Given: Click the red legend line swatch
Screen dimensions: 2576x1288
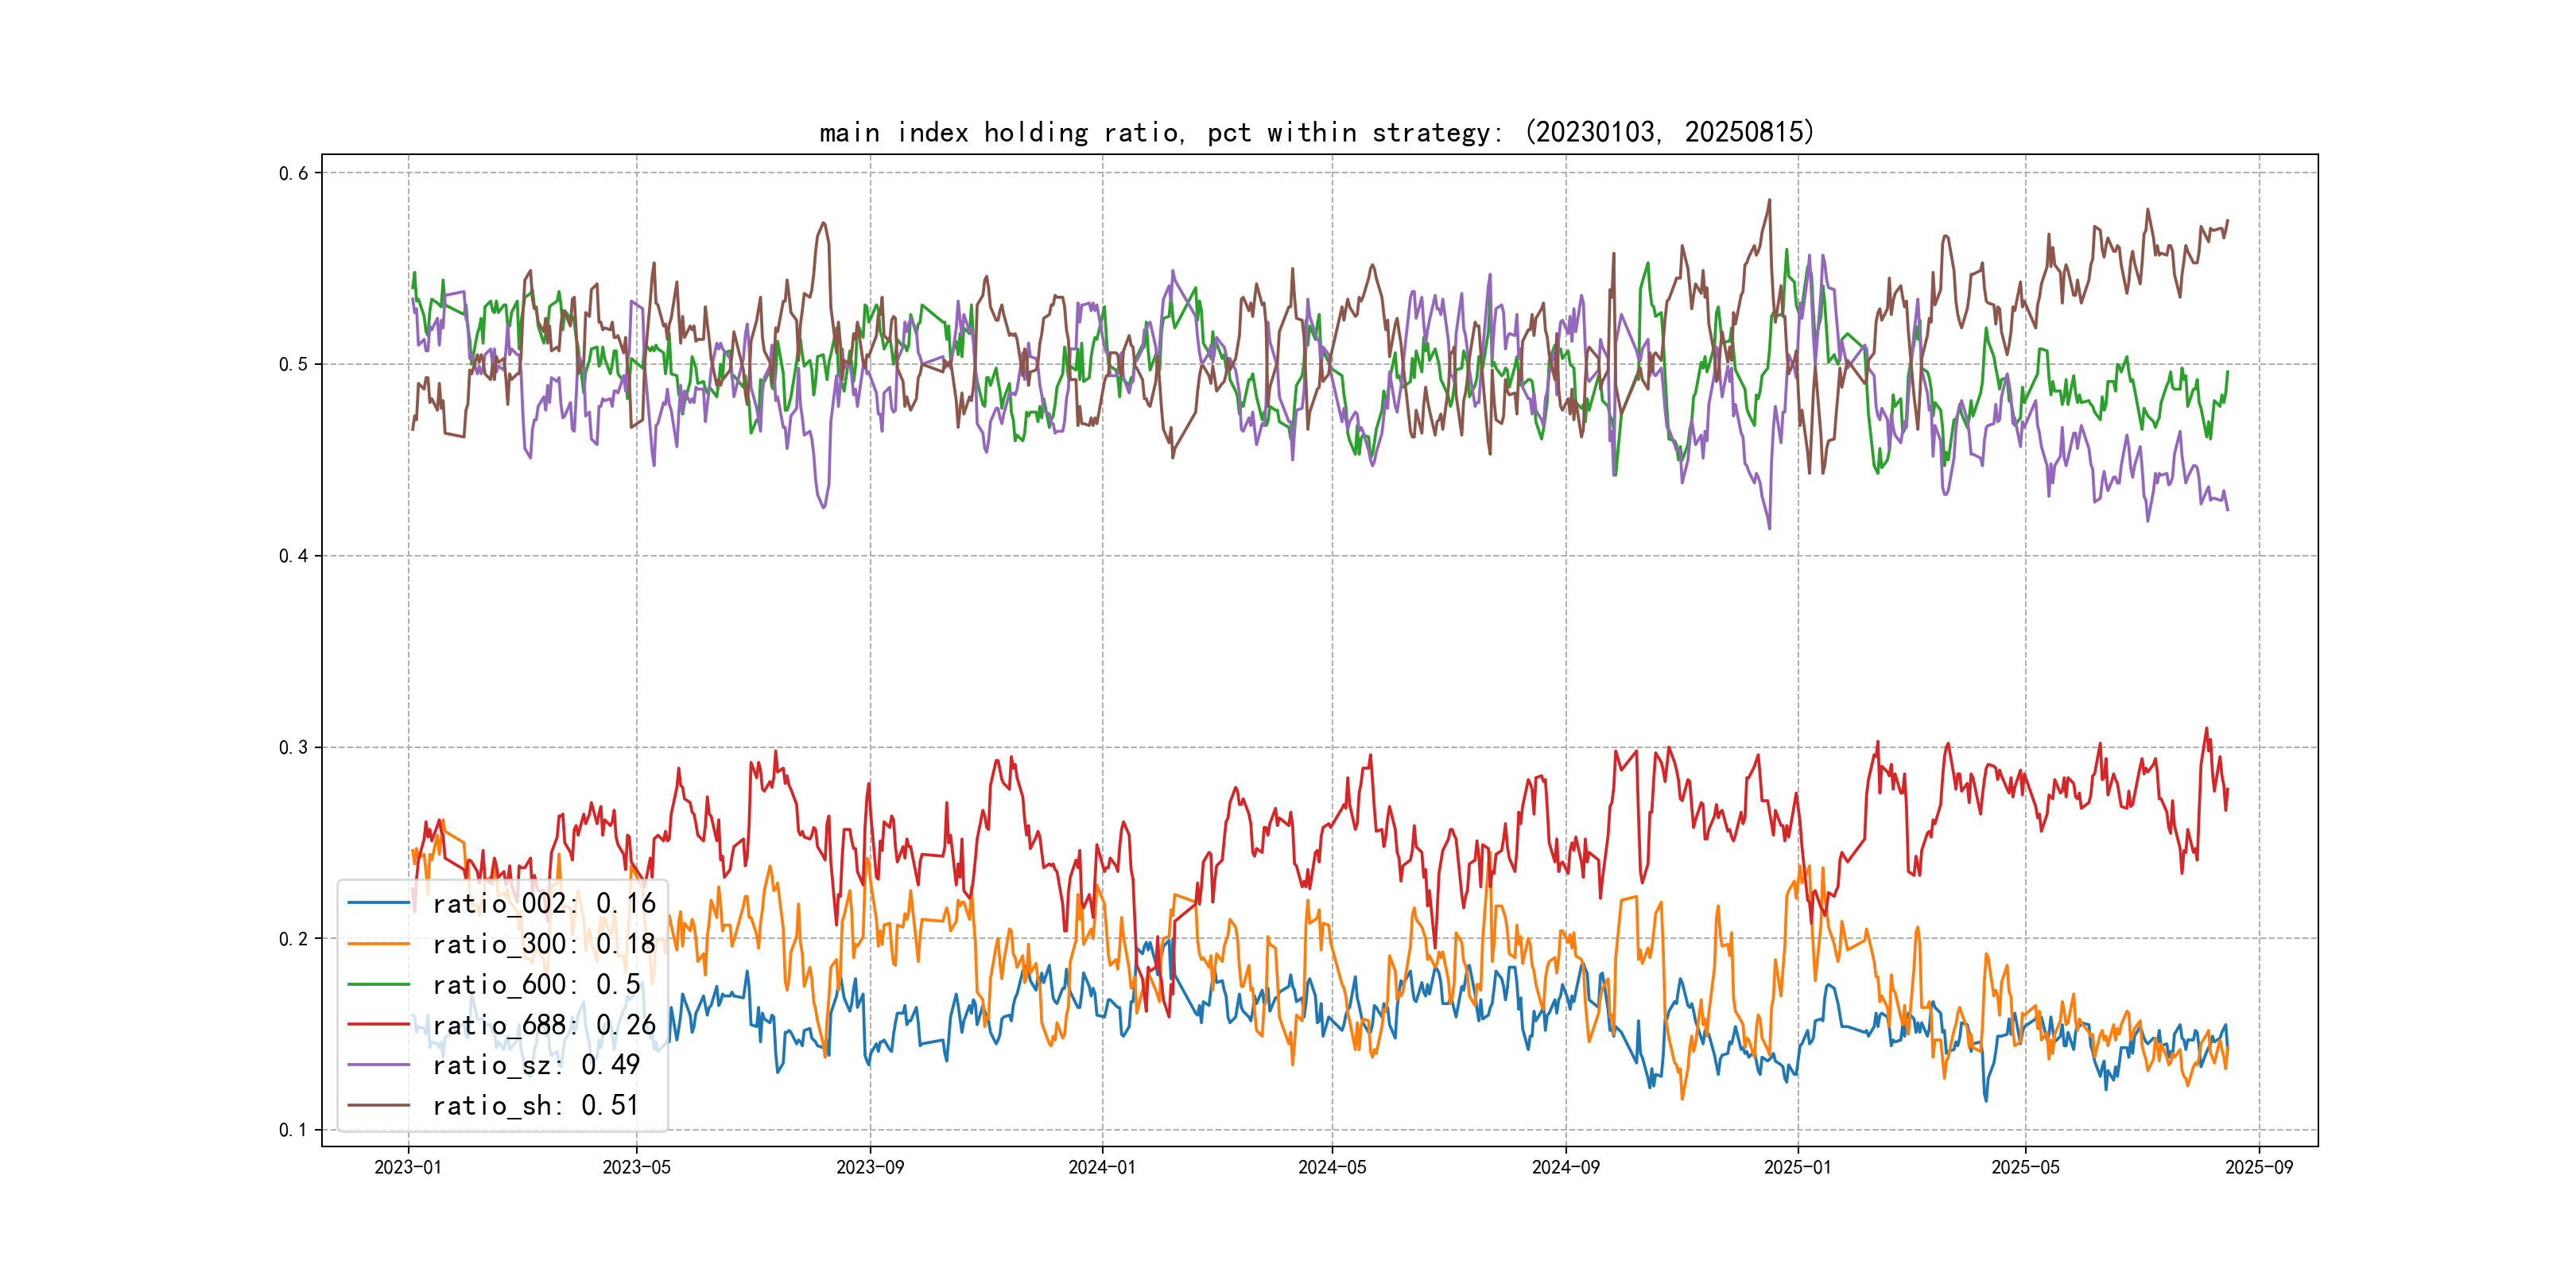Looking at the screenshot, I should point(379,1024).
